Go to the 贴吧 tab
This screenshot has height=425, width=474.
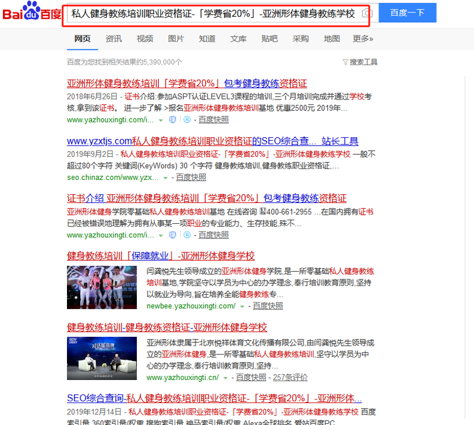pyautogui.click(x=270, y=38)
